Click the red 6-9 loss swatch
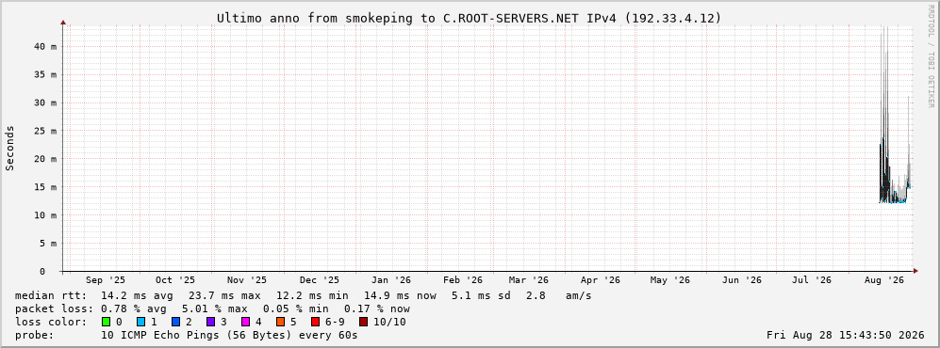 pyautogui.click(x=315, y=323)
